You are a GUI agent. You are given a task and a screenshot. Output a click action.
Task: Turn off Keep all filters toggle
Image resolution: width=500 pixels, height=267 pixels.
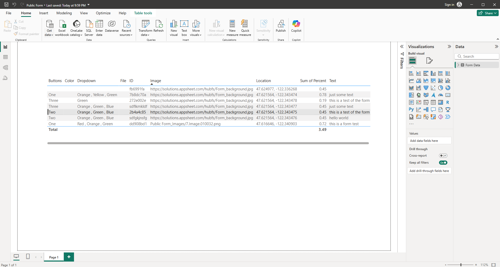(443, 163)
